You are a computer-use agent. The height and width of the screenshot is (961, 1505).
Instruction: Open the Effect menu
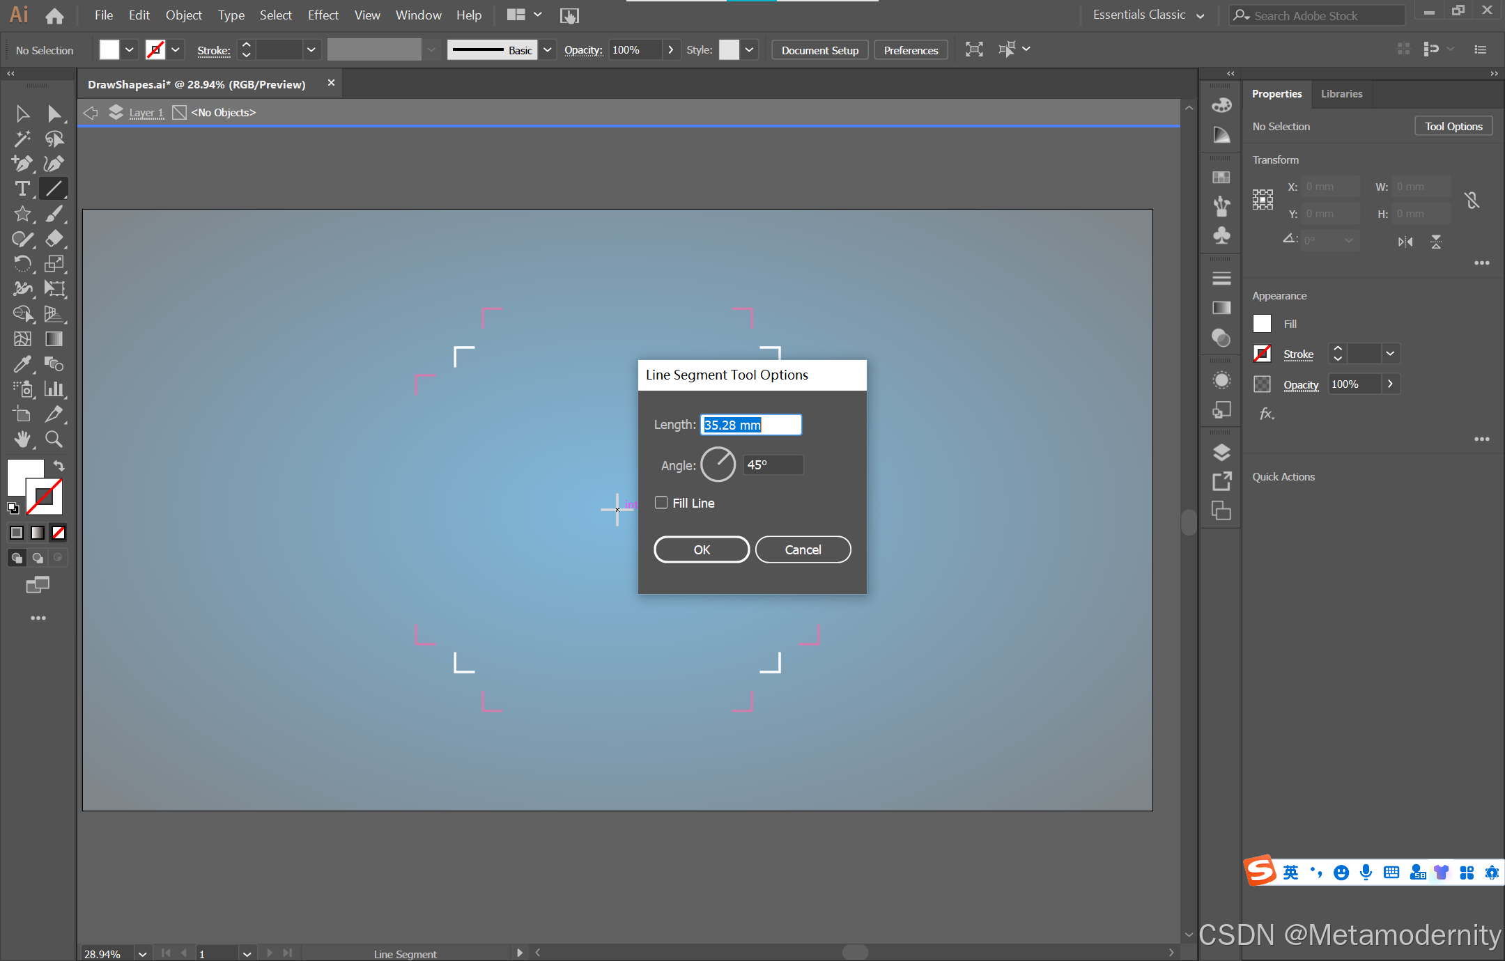pyautogui.click(x=323, y=15)
